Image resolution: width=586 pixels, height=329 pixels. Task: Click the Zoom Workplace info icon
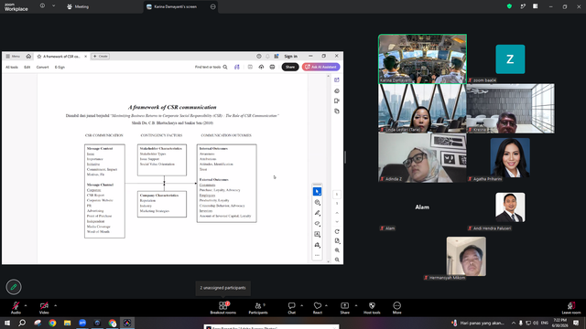coord(43,5)
